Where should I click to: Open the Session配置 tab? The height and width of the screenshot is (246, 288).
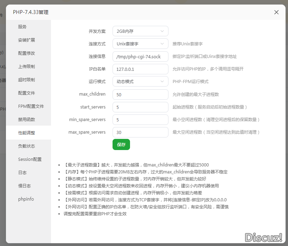coord(30,159)
